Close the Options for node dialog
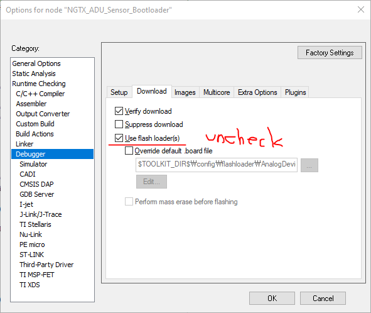This screenshot has height=313, width=371. click(361, 9)
